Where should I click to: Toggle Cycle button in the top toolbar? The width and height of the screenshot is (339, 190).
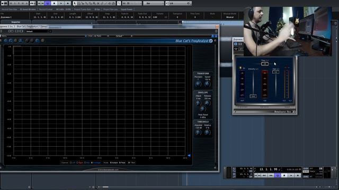tap(48, 3)
